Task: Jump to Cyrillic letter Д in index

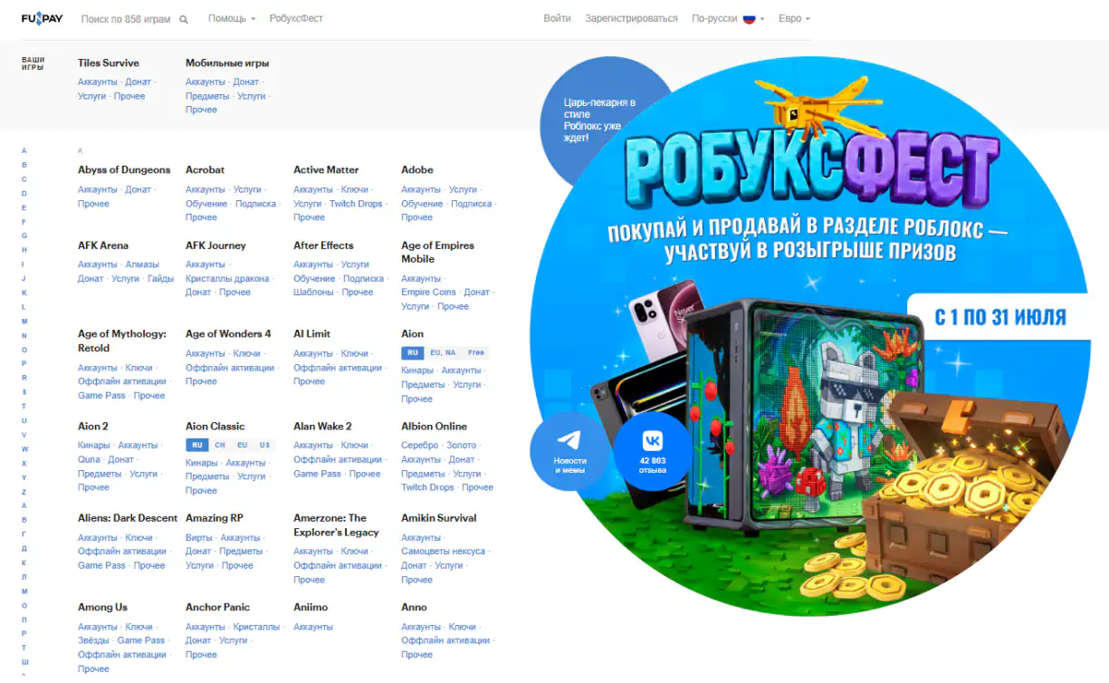Action: coord(24,549)
